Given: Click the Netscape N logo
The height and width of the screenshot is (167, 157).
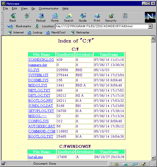Looking at the screenshot, I should point(150,17).
